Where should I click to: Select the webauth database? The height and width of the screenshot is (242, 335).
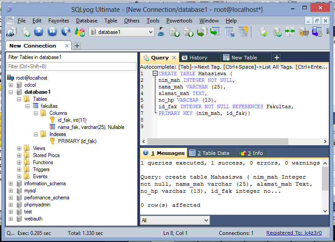[x=33, y=219]
